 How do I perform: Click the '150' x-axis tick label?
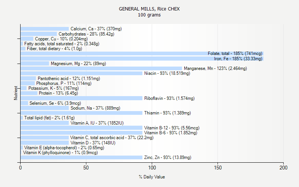[x=218, y=168]
